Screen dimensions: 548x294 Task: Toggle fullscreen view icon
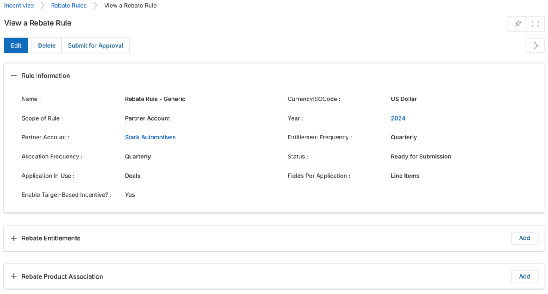coord(535,24)
